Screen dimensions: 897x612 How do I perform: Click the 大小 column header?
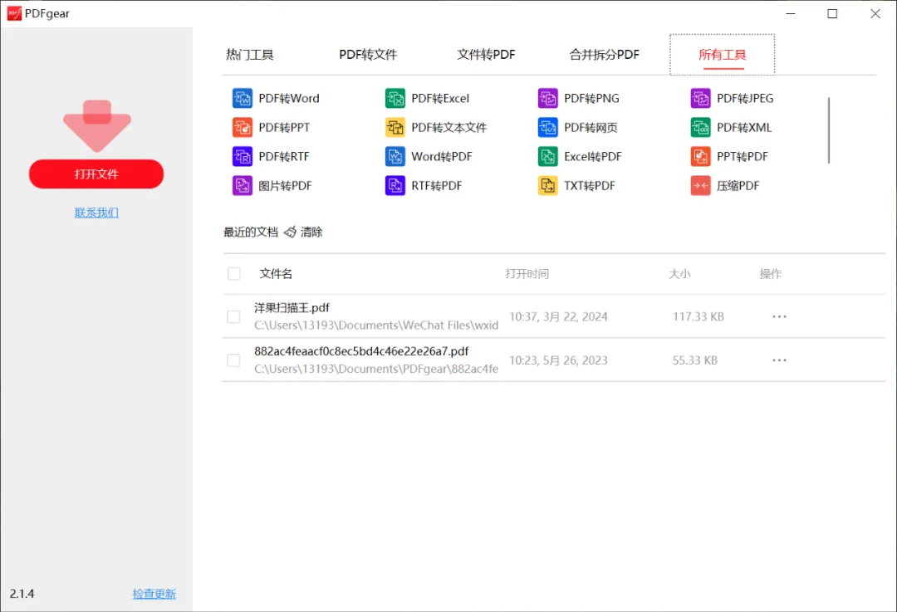679,273
